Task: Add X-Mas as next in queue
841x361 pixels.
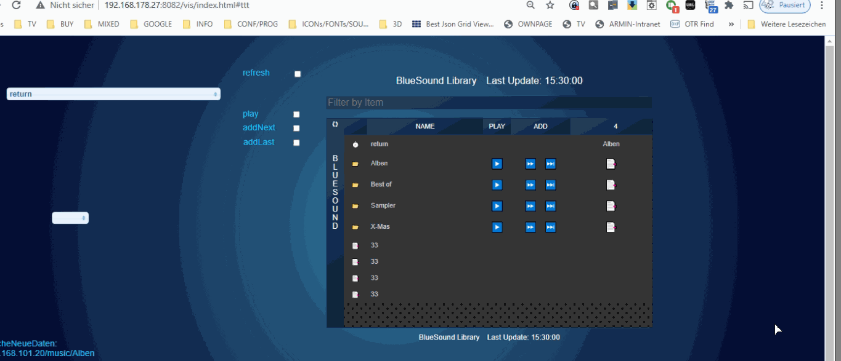Action: click(x=530, y=228)
